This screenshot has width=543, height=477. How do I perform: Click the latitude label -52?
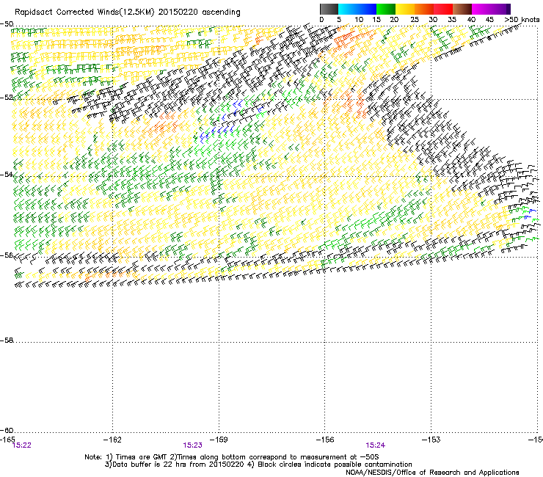coord(7,98)
